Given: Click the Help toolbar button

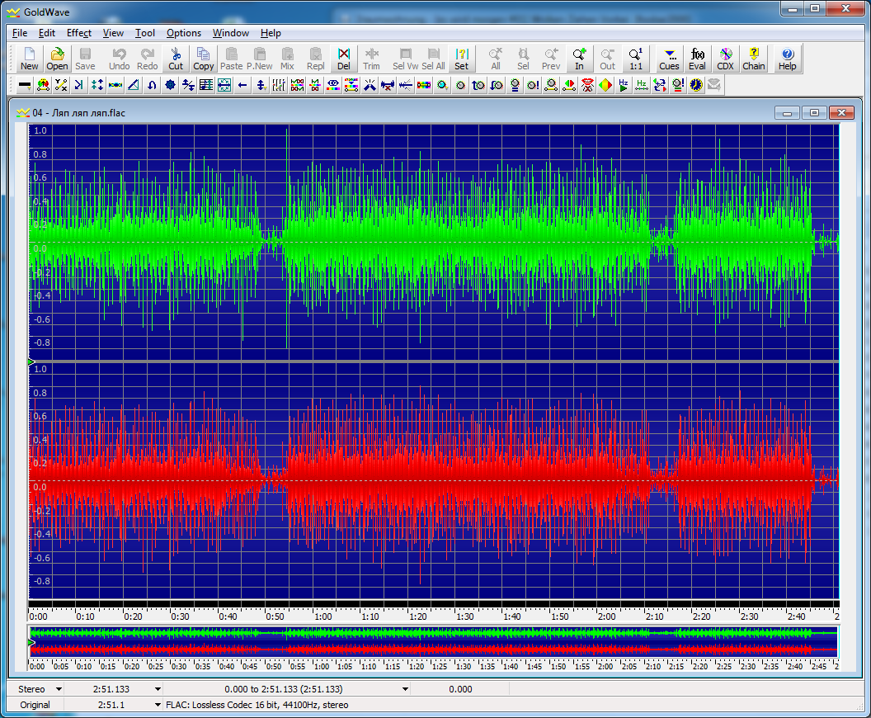Looking at the screenshot, I should 787,59.
